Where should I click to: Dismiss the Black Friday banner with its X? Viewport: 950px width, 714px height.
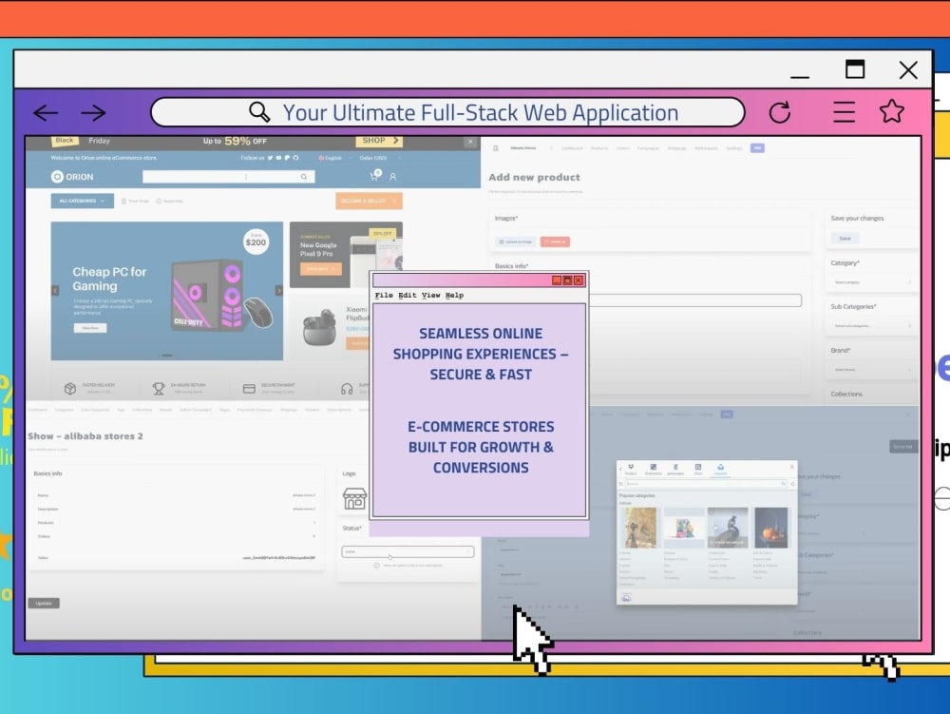coord(471,142)
